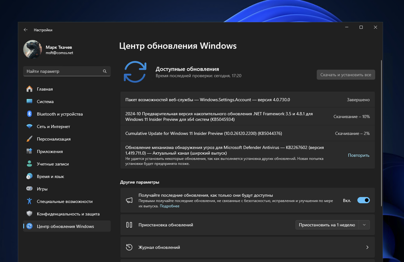This screenshot has width=404, height=262.
Task: Click 'Повторить' for Defender update
Action: 358,155
